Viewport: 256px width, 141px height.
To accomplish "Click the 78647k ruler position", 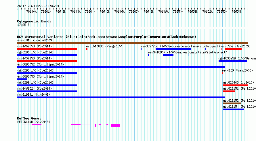I will click(x=134, y=12).
